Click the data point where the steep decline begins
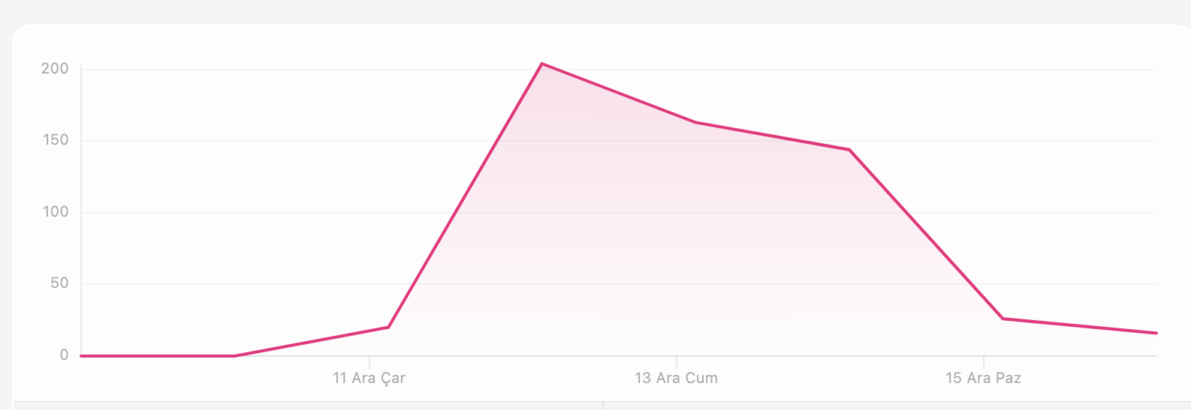 (849, 149)
